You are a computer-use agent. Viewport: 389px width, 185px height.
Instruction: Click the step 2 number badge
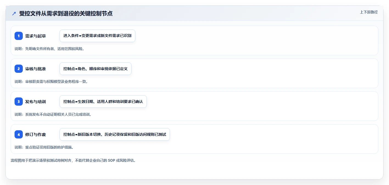[19, 69]
